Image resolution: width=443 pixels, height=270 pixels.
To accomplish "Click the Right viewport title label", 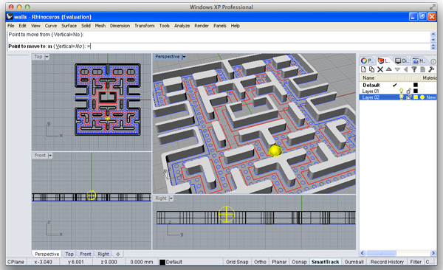I will tap(161, 198).
